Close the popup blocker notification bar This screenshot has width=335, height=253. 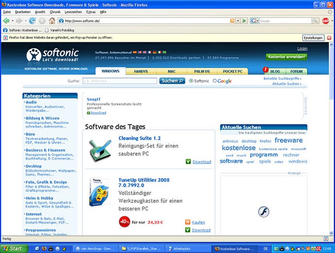click(329, 38)
